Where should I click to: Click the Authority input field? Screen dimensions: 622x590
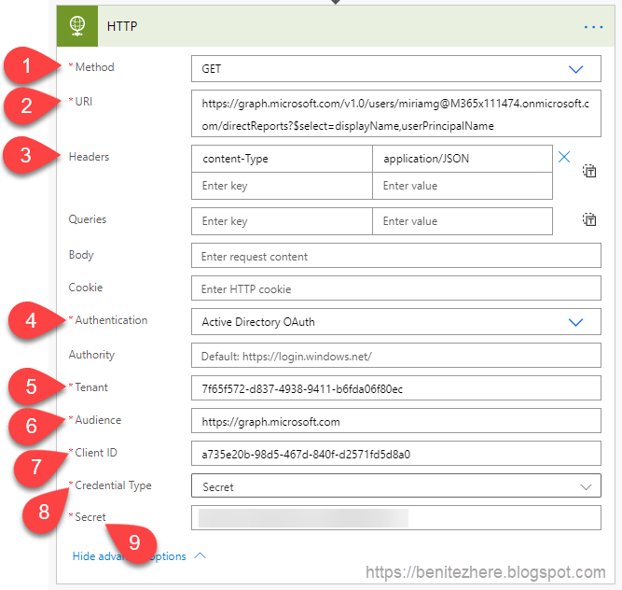pyautogui.click(x=396, y=356)
